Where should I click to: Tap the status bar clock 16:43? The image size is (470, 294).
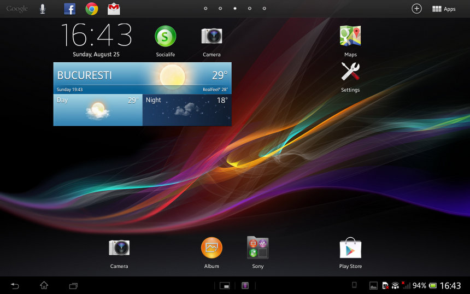click(450, 286)
